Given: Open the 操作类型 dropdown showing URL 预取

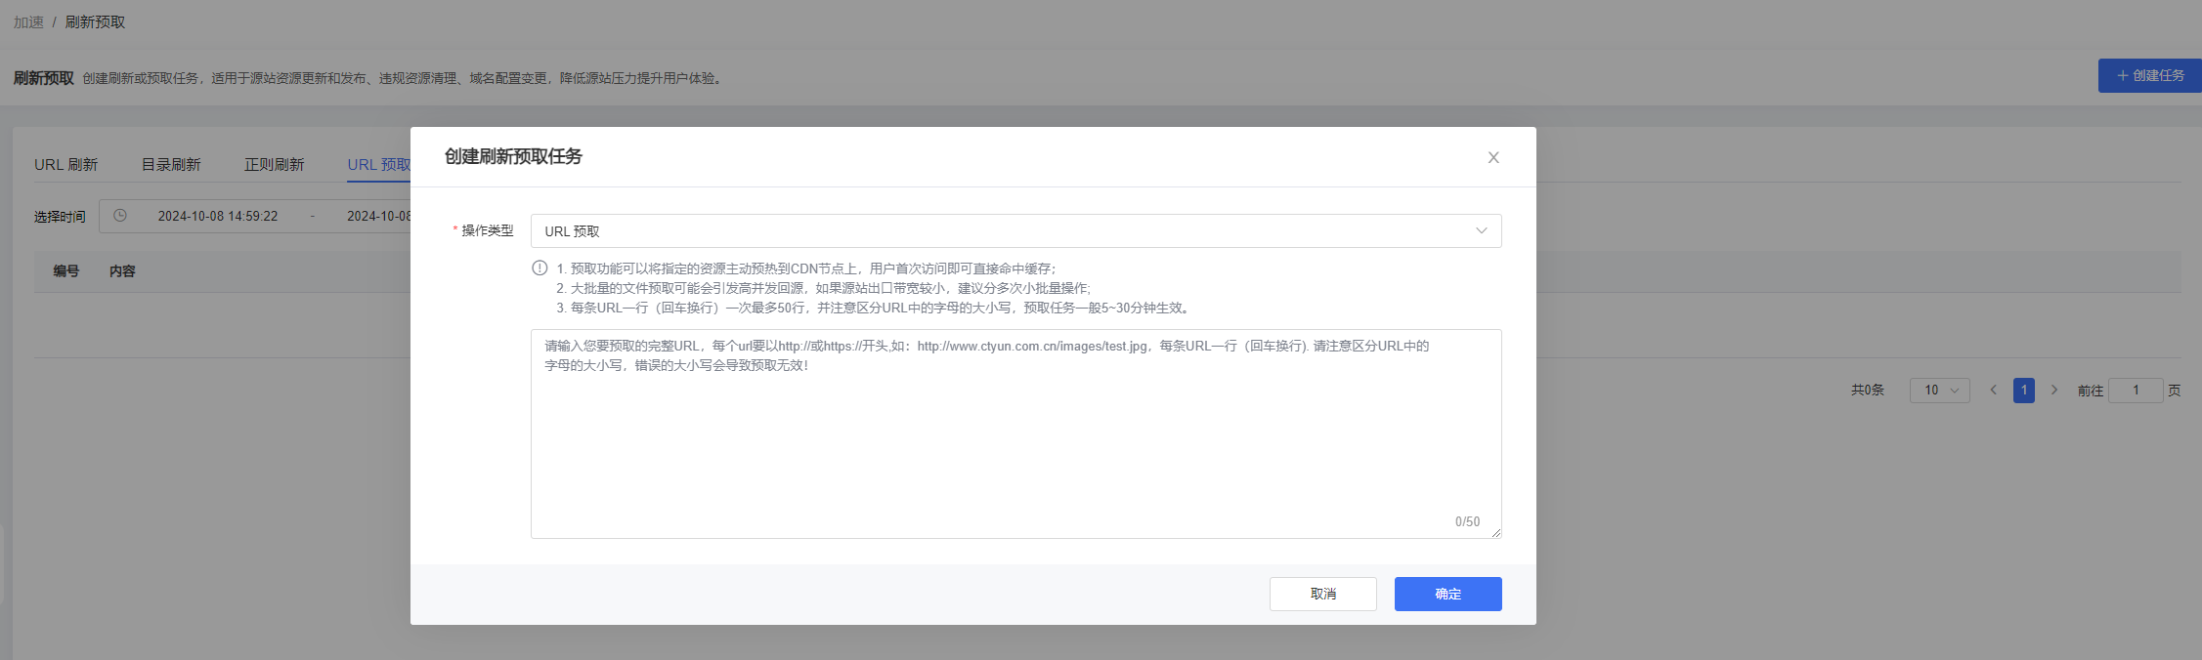Looking at the screenshot, I should coord(1015,231).
